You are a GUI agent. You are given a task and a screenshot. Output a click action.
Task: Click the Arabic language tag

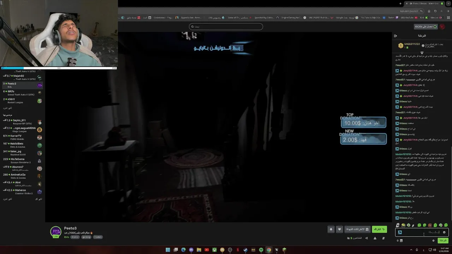click(75, 237)
